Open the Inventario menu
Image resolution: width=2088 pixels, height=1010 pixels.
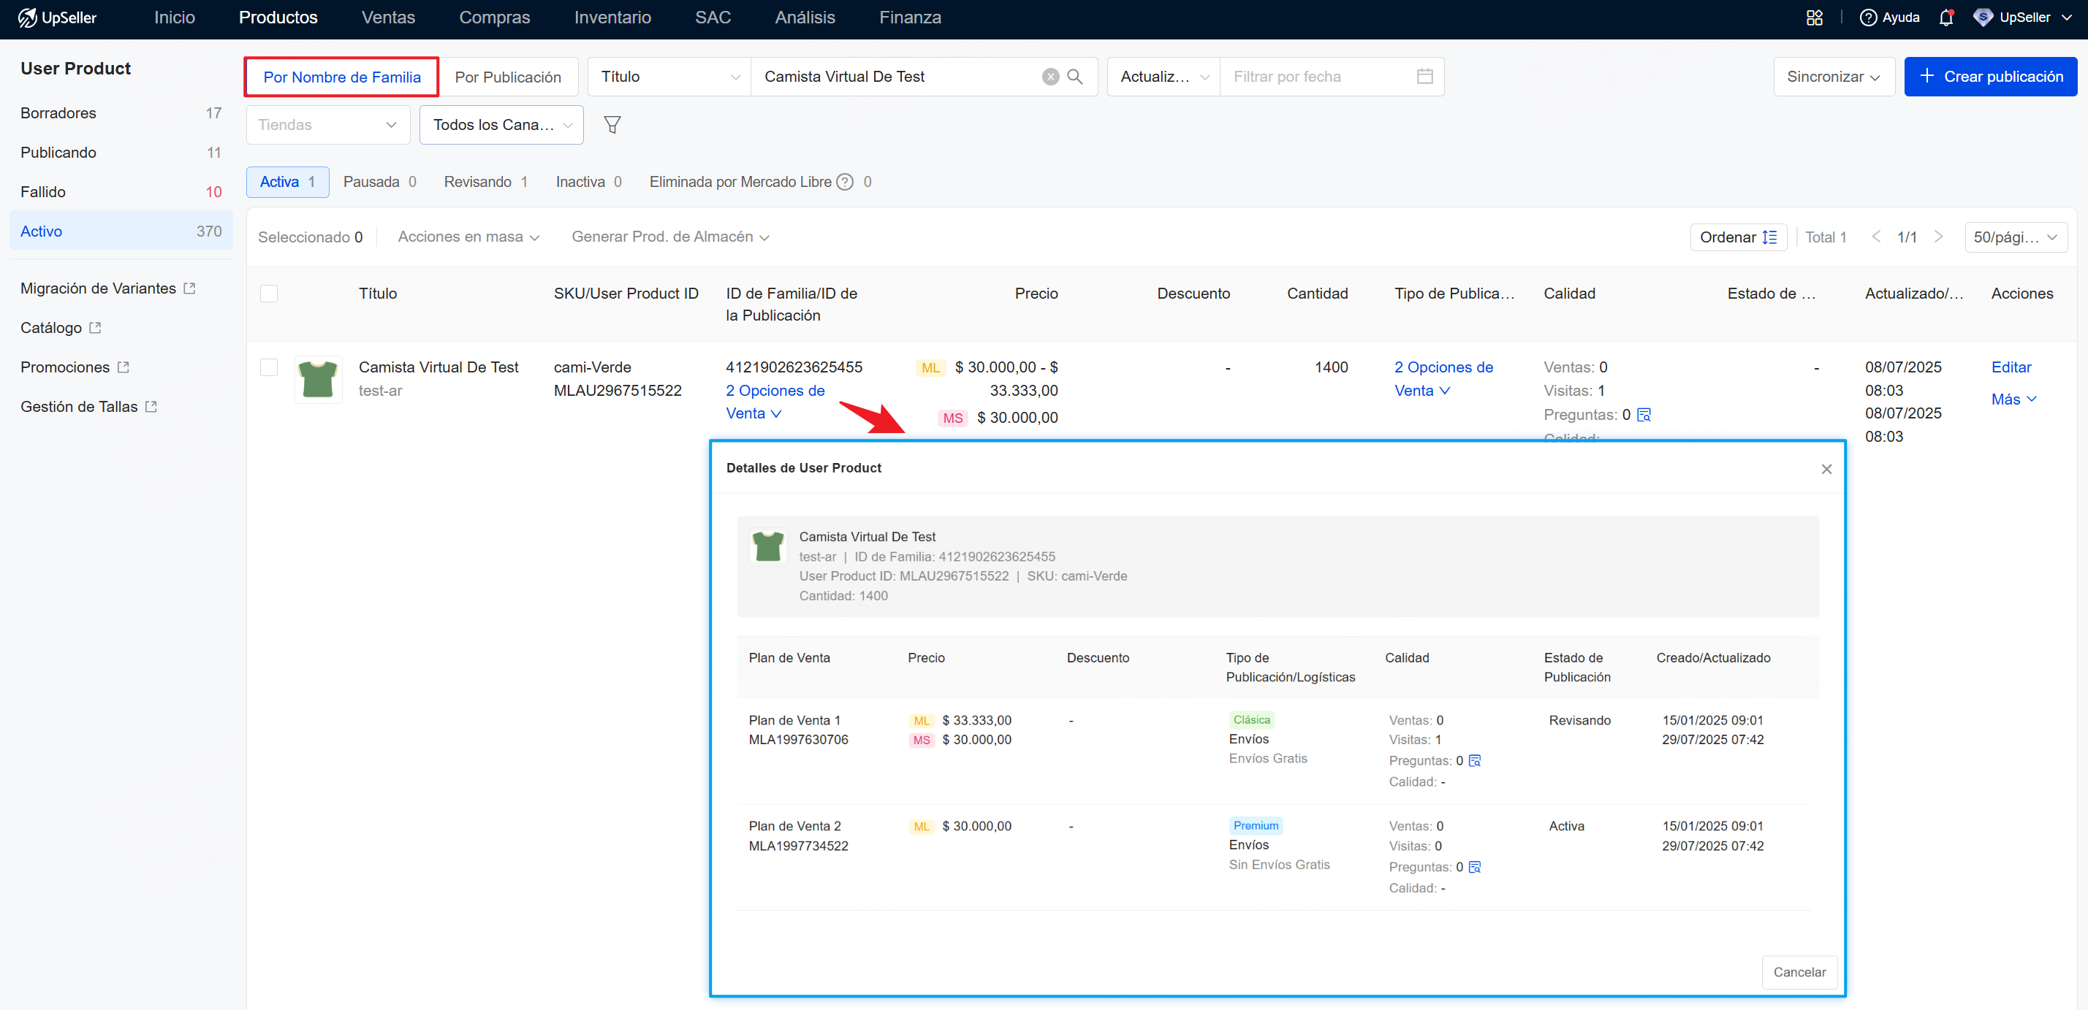coord(612,18)
